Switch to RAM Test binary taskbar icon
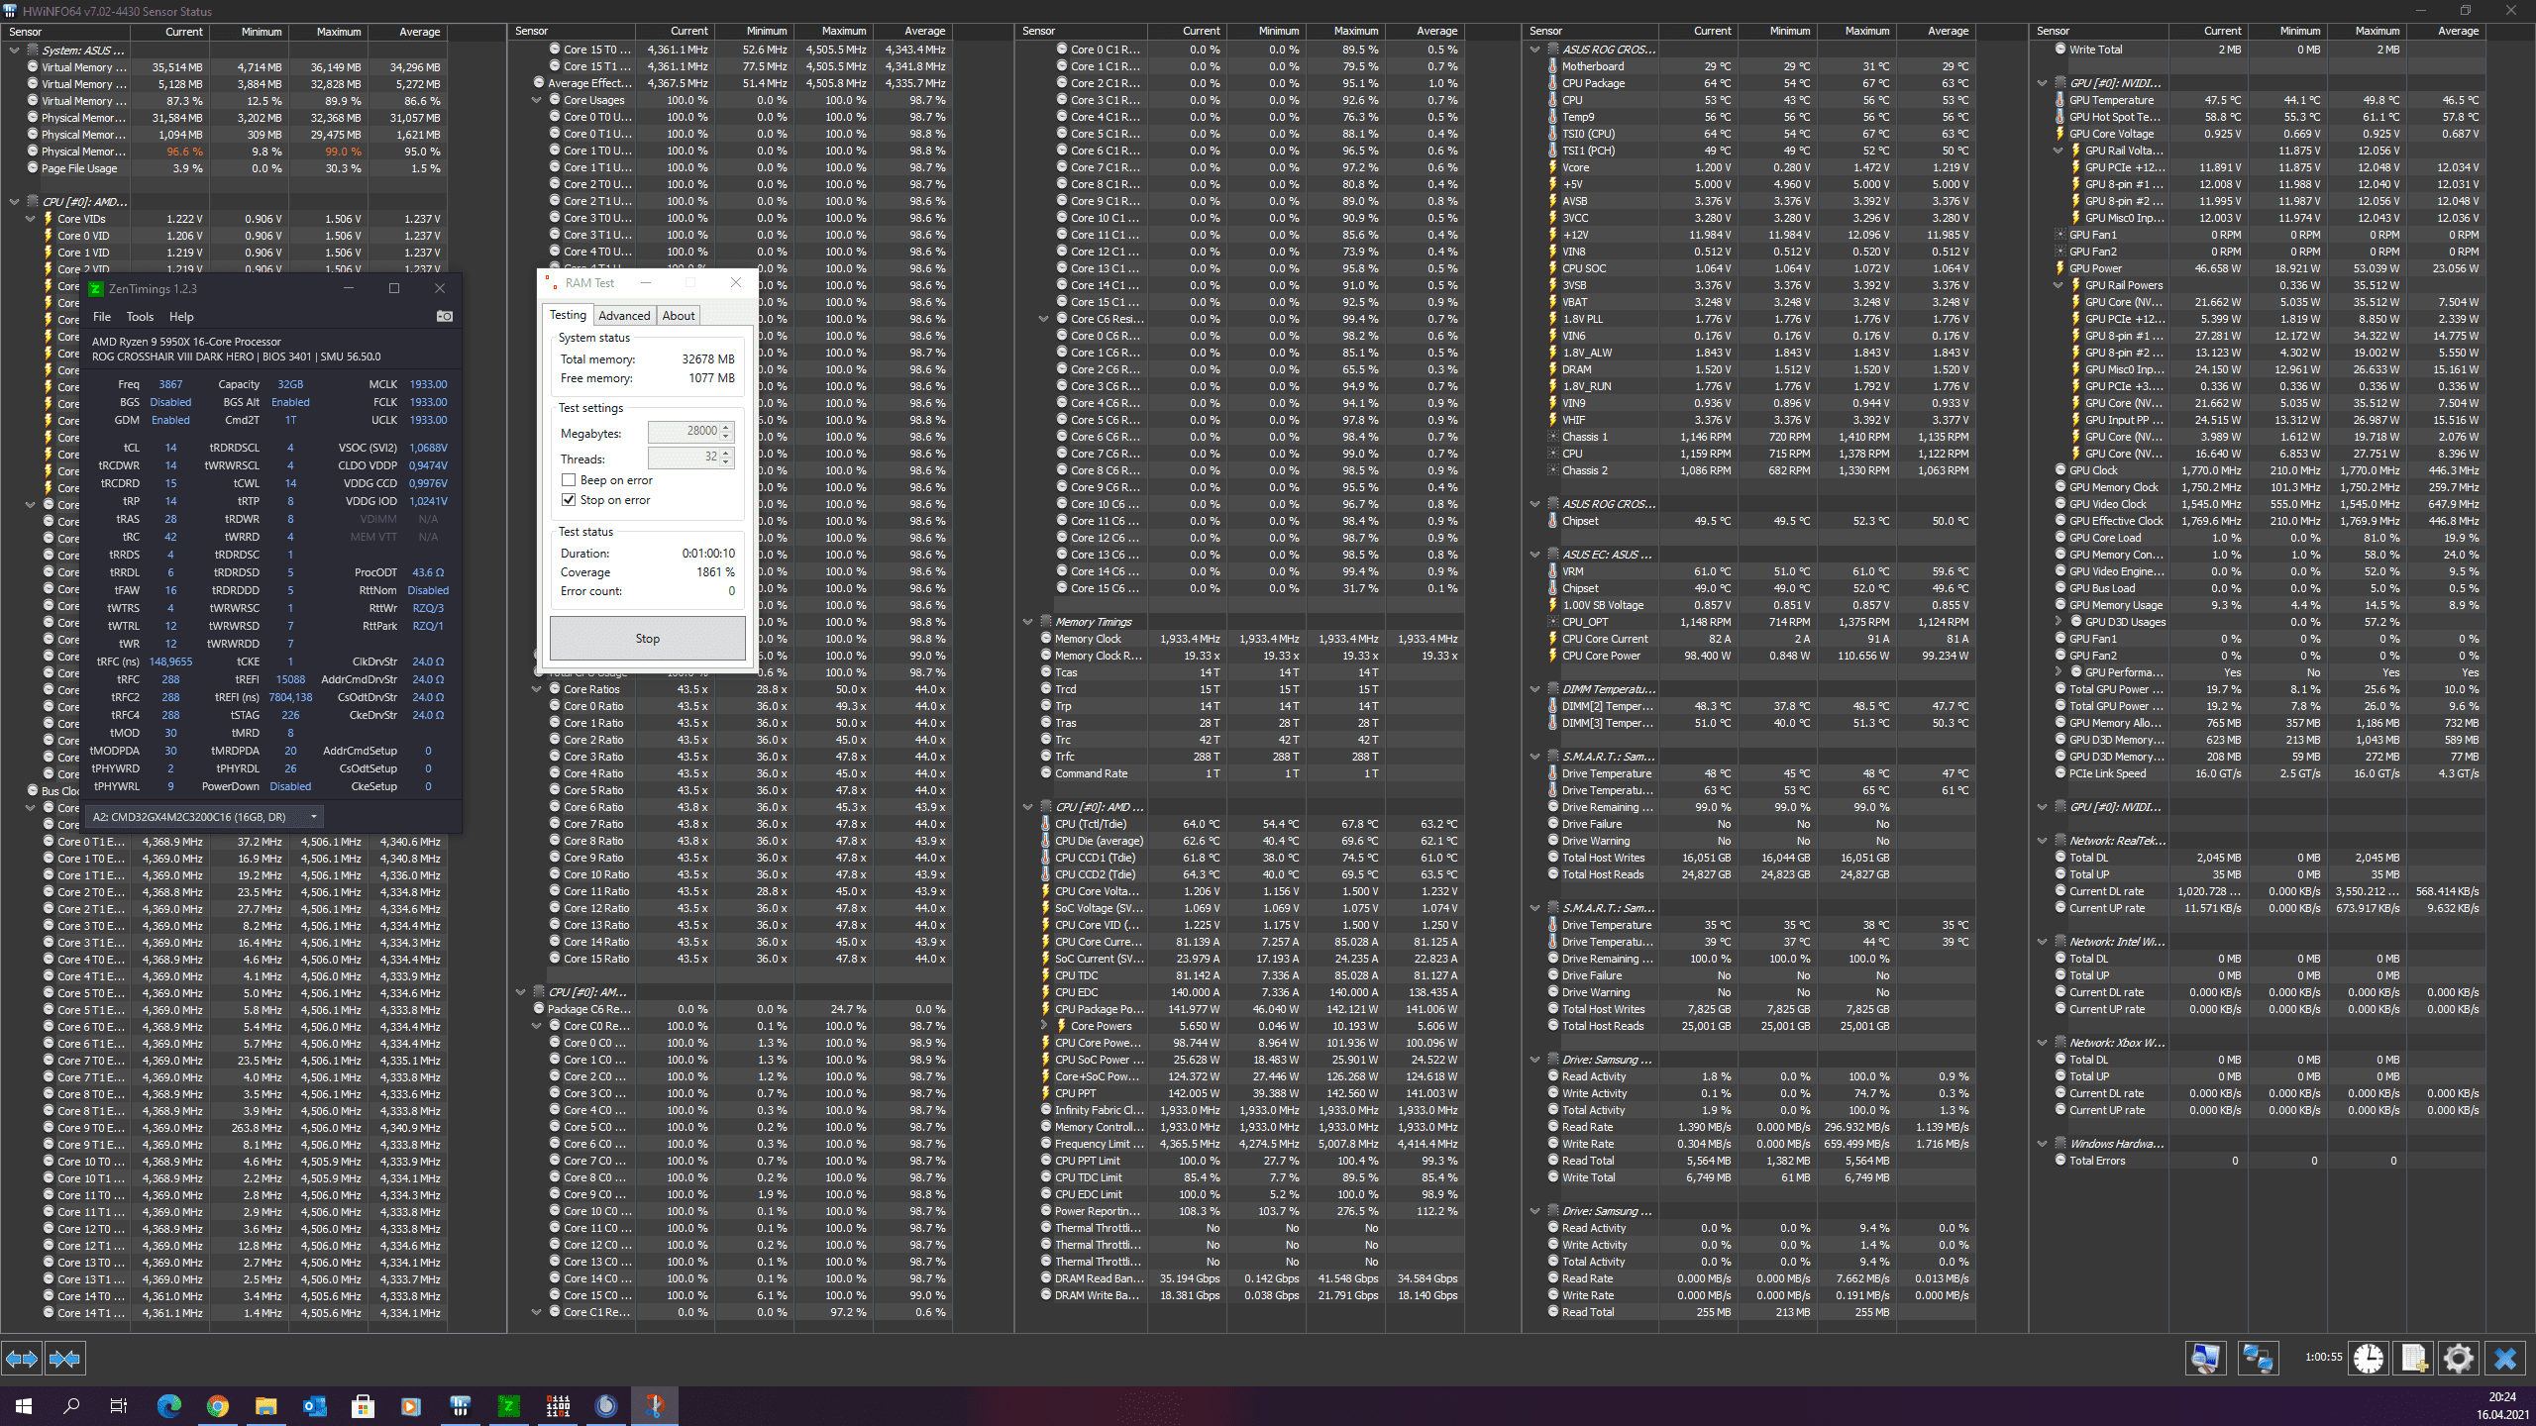The height and width of the screenshot is (1426, 2536). 558,1405
